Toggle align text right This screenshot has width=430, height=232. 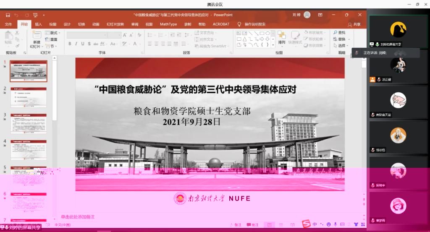[x=163, y=44]
